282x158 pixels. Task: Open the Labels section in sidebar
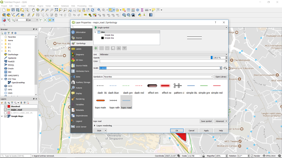[x=78, y=49]
